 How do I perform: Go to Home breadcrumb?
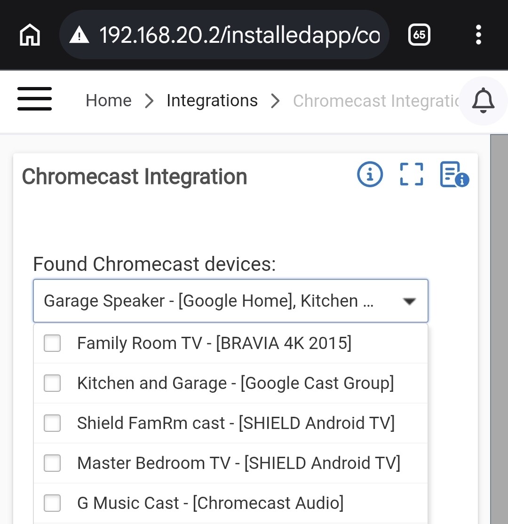tap(109, 101)
